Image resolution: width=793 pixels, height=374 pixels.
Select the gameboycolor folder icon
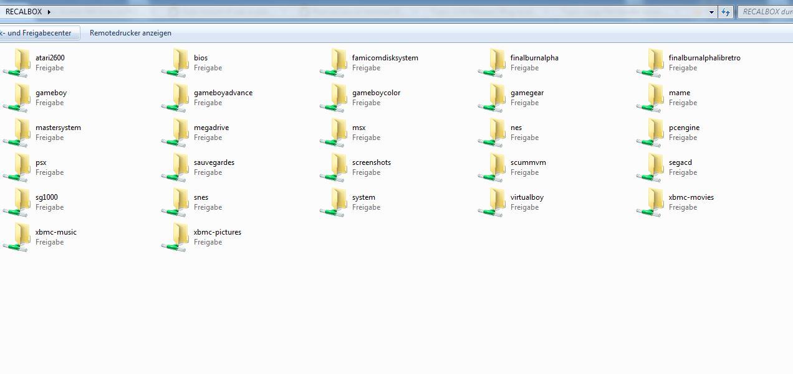tap(334, 98)
